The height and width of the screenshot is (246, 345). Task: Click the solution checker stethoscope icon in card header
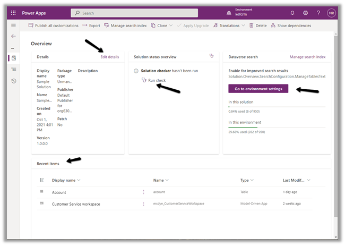pos(211,56)
